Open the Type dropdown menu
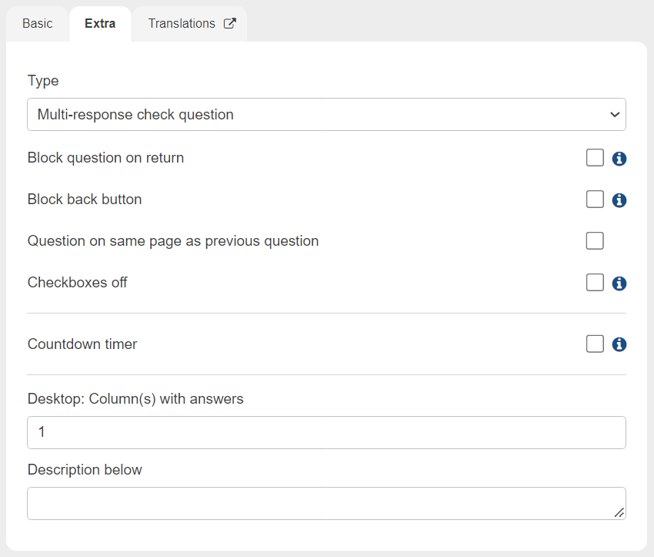This screenshot has height=557, width=654. coord(326,115)
